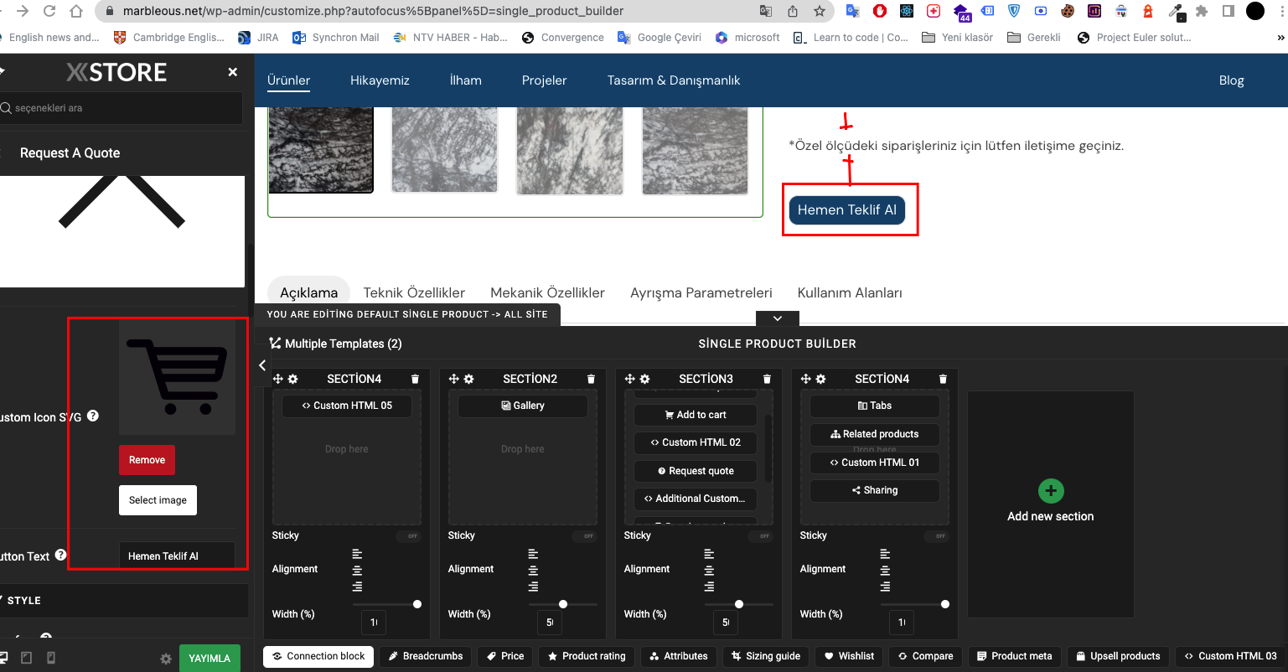
Task: Toggle Sticky switch for SECTION2
Action: point(584,535)
